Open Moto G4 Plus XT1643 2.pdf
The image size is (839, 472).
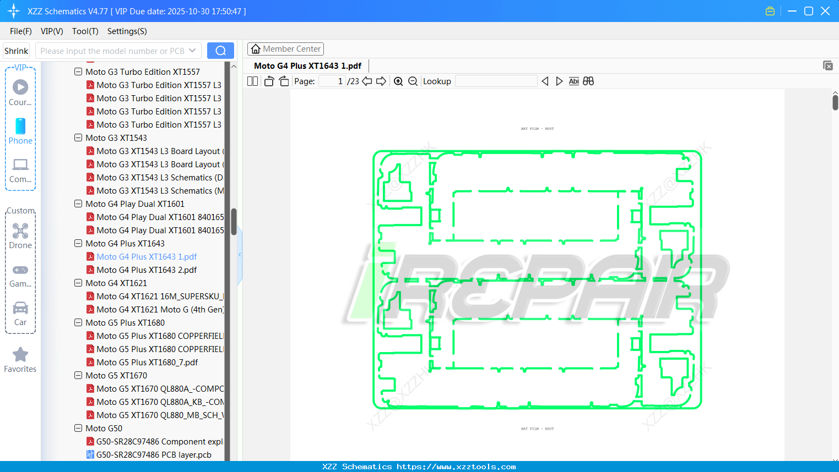148,270
